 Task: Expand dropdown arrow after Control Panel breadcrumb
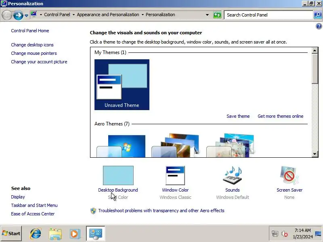tap(73, 15)
